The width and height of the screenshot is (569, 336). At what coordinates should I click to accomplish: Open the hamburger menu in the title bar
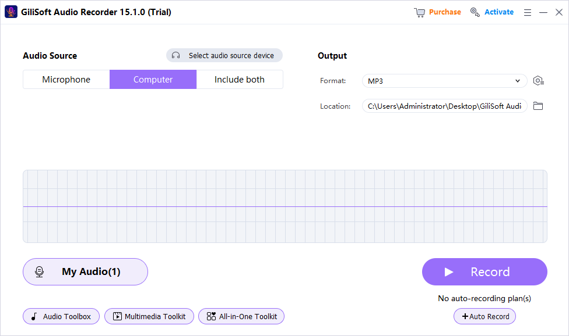pos(528,12)
